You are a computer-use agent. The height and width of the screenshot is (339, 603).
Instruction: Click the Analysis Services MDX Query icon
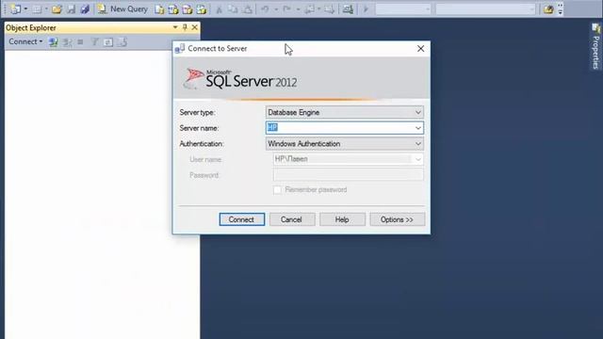pos(173,9)
